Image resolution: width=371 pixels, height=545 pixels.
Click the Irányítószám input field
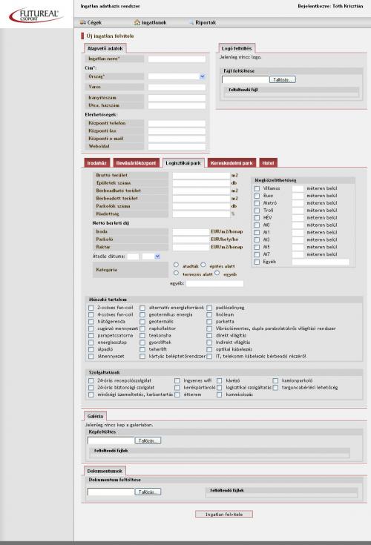point(177,98)
